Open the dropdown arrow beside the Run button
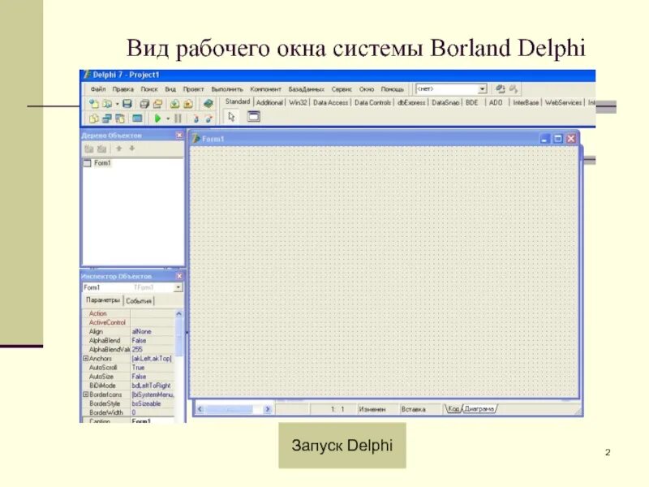This screenshot has width=649, height=487. click(x=168, y=119)
